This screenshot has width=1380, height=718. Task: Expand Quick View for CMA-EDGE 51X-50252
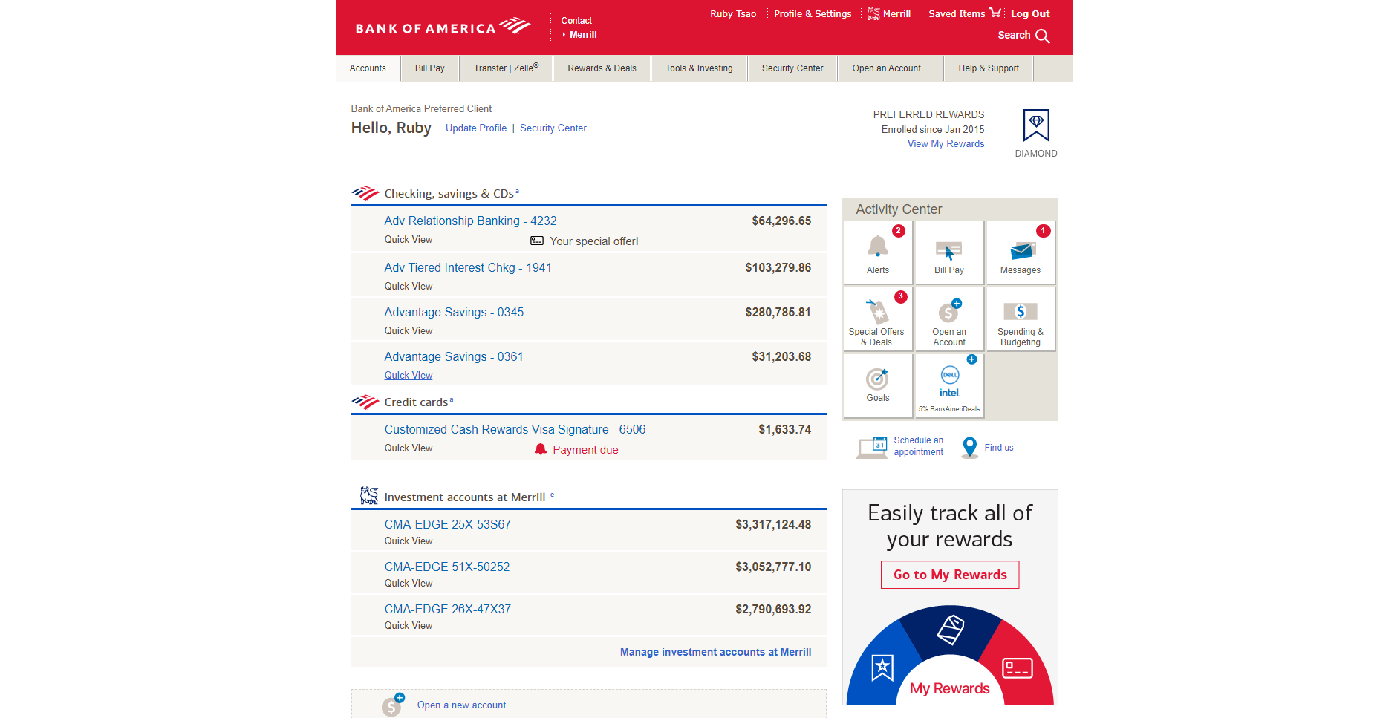(409, 584)
